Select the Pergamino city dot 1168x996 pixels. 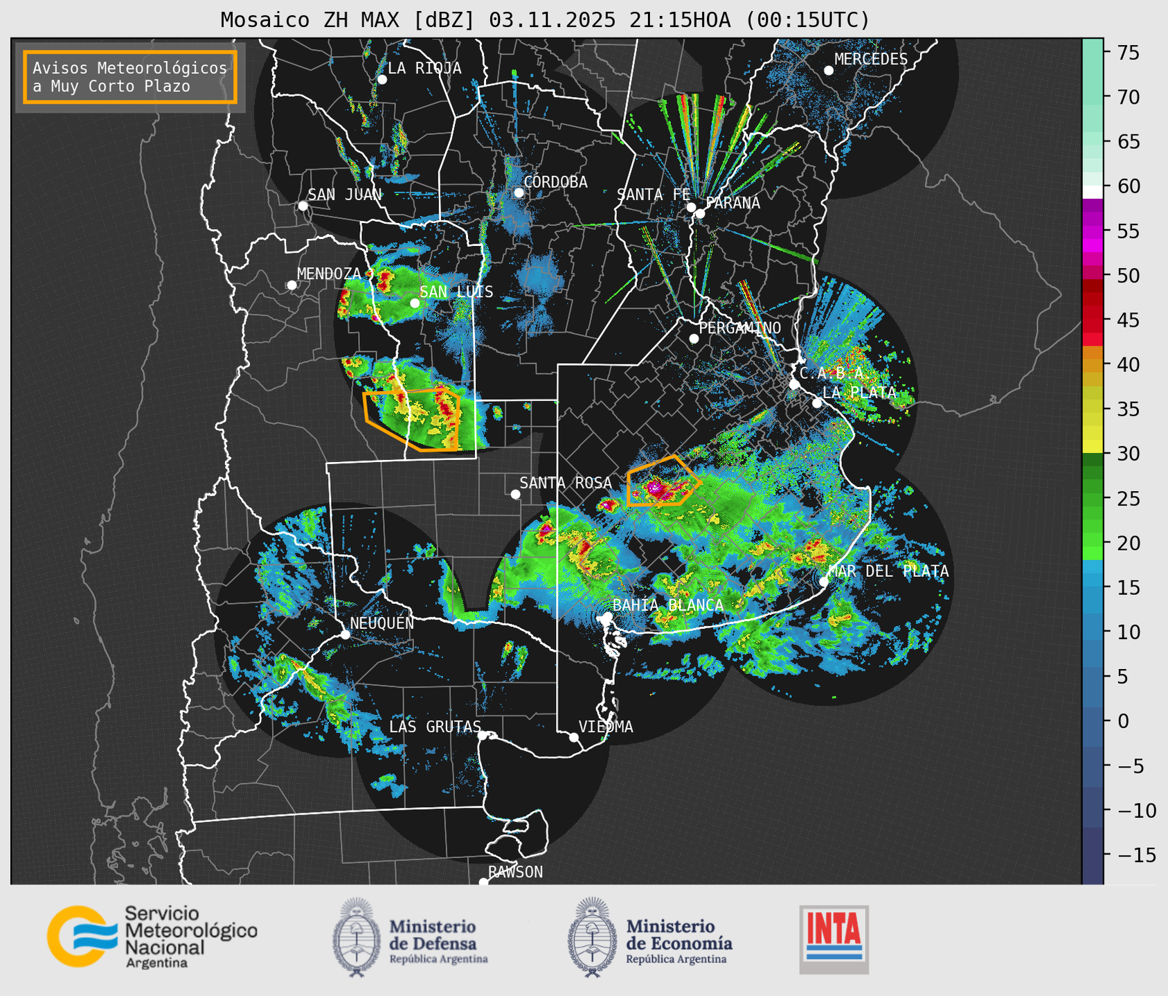(694, 339)
